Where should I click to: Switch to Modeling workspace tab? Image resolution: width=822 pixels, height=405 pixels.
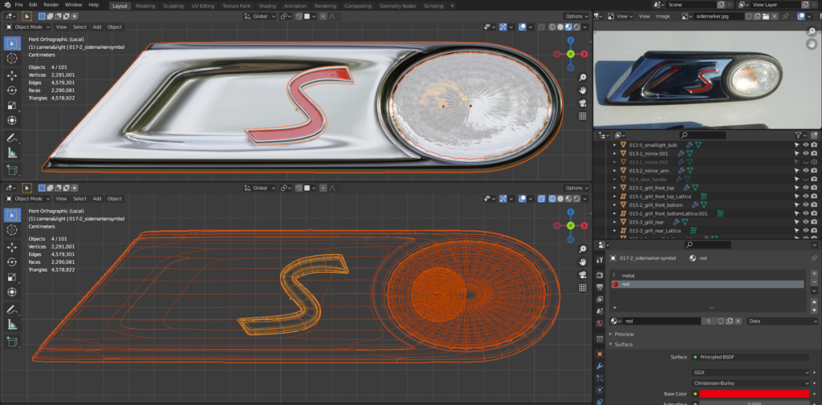[x=145, y=6]
